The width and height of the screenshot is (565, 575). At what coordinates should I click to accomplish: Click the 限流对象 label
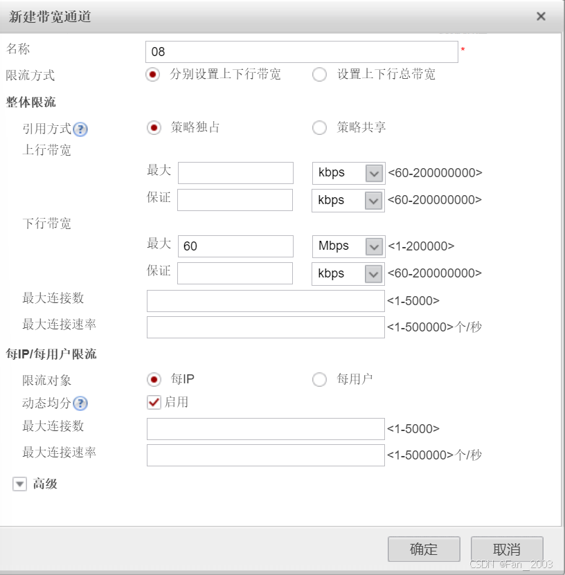coord(46,381)
